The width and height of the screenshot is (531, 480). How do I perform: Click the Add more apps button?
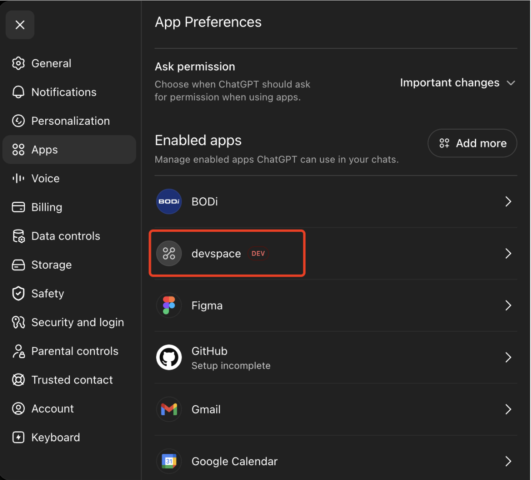click(x=472, y=143)
